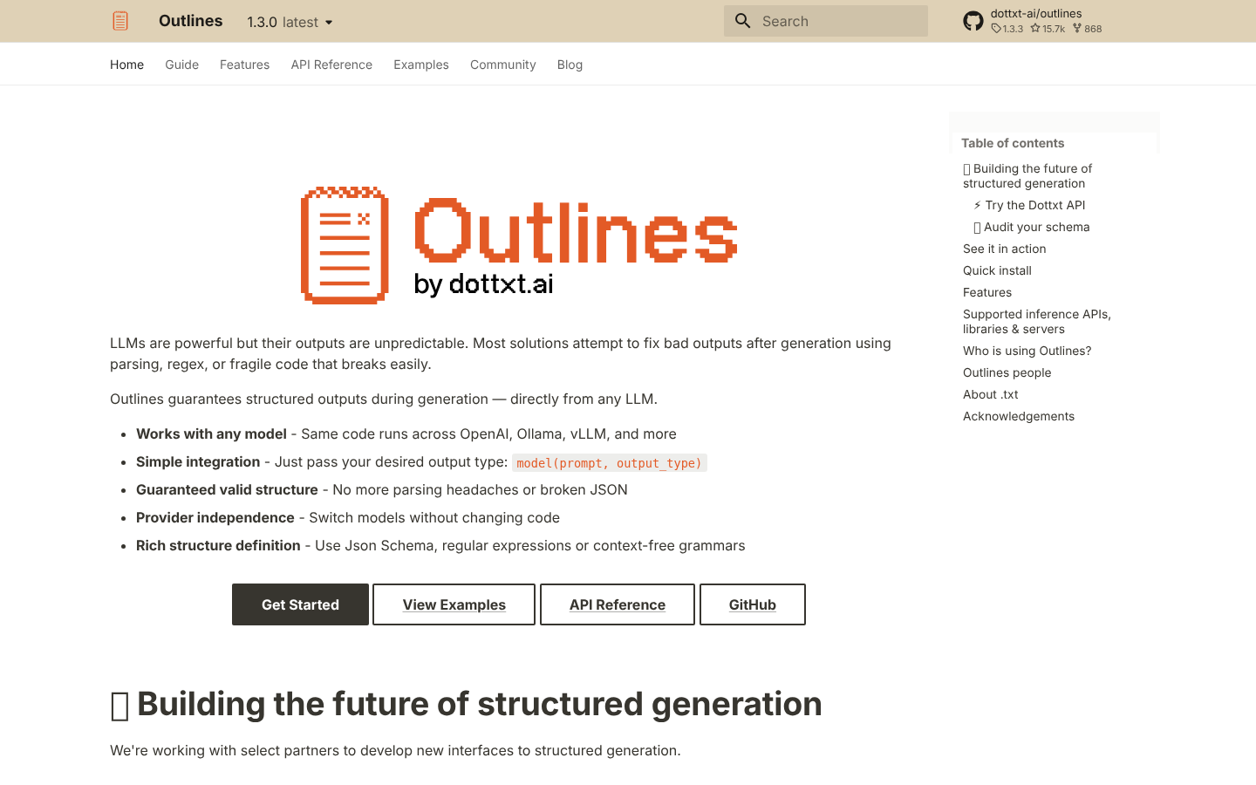Image resolution: width=1256 pixels, height=785 pixels.
Task: Click the 'Rich structure definition' bold text
Action: [x=218, y=545]
